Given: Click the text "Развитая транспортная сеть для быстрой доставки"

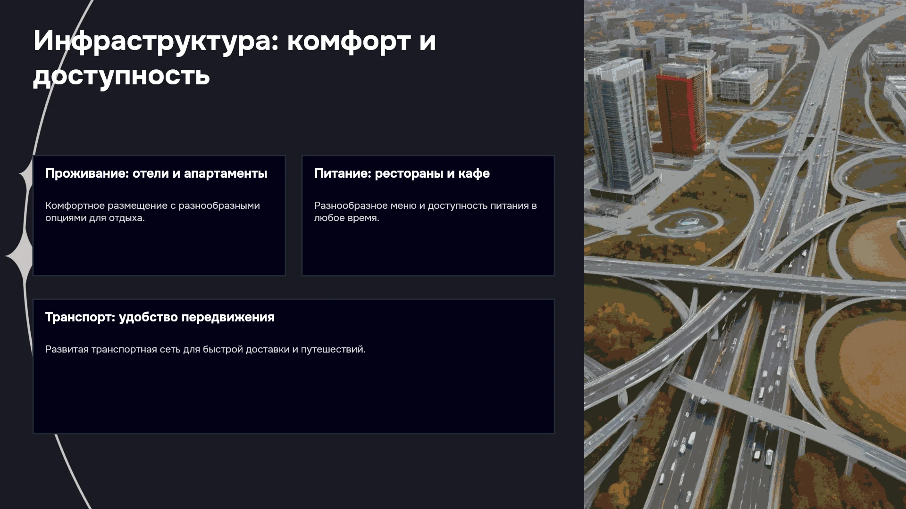Looking at the screenshot, I should (x=205, y=349).
